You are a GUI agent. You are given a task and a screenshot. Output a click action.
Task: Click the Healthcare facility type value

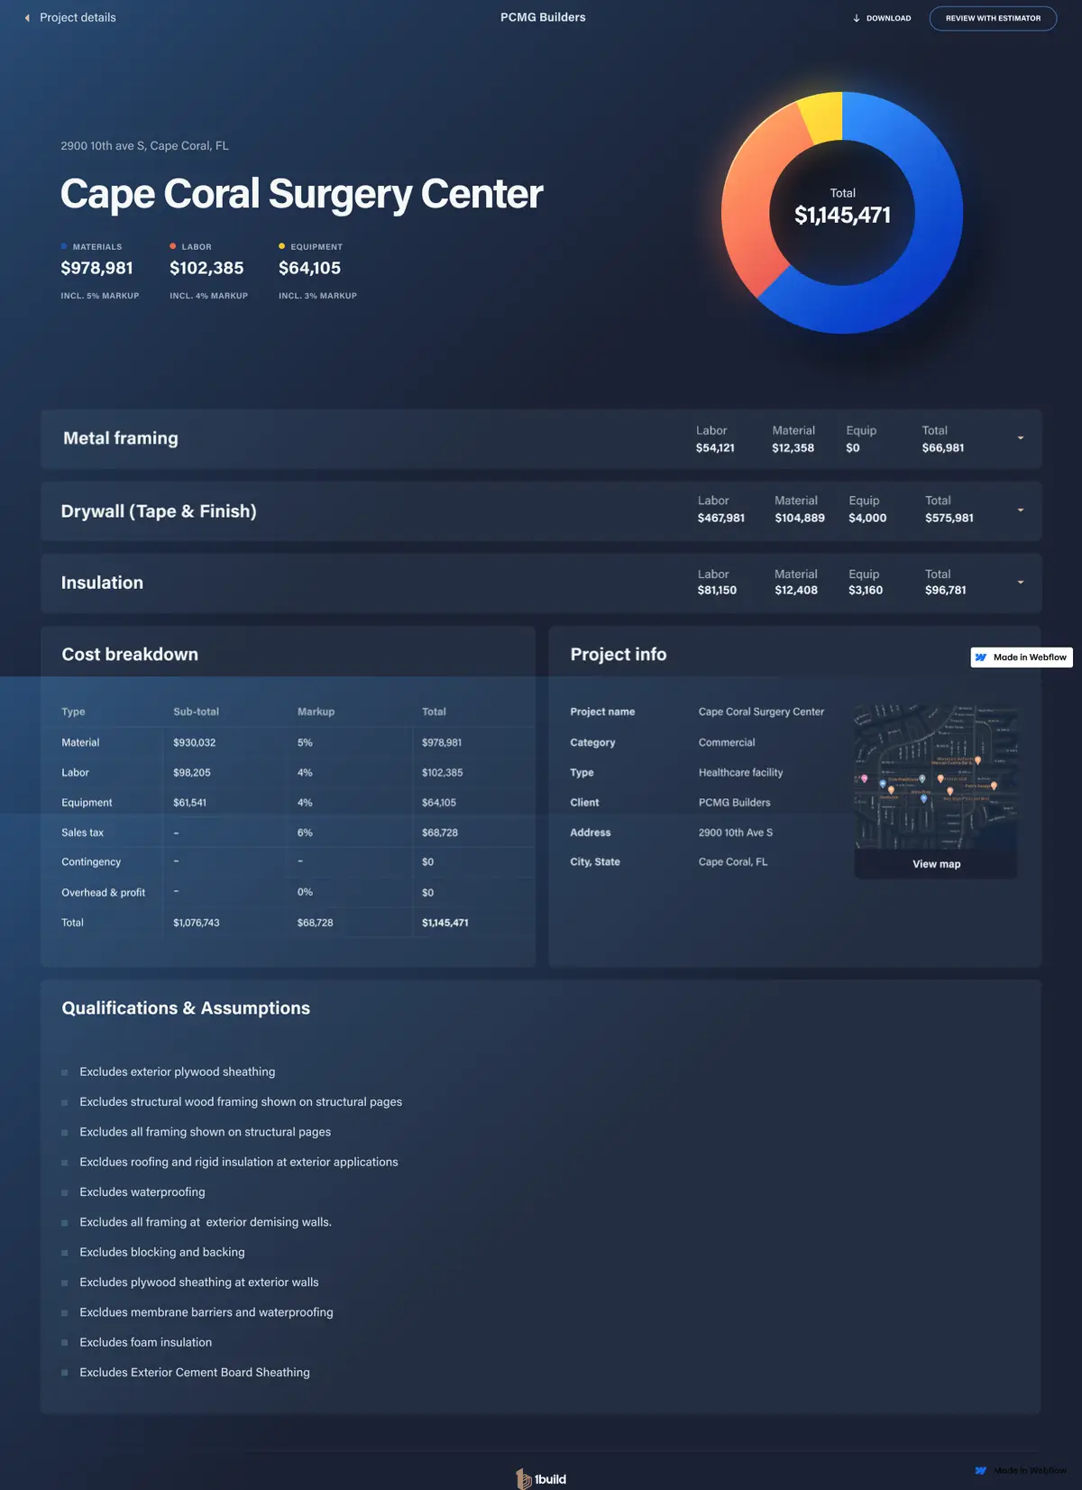(x=740, y=773)
